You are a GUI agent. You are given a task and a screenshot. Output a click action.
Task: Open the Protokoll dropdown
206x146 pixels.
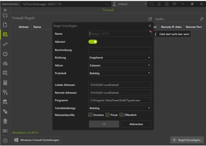point(120,73)
